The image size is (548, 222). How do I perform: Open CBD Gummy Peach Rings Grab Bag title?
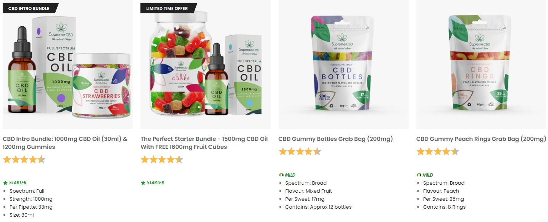tap(481, 139)
